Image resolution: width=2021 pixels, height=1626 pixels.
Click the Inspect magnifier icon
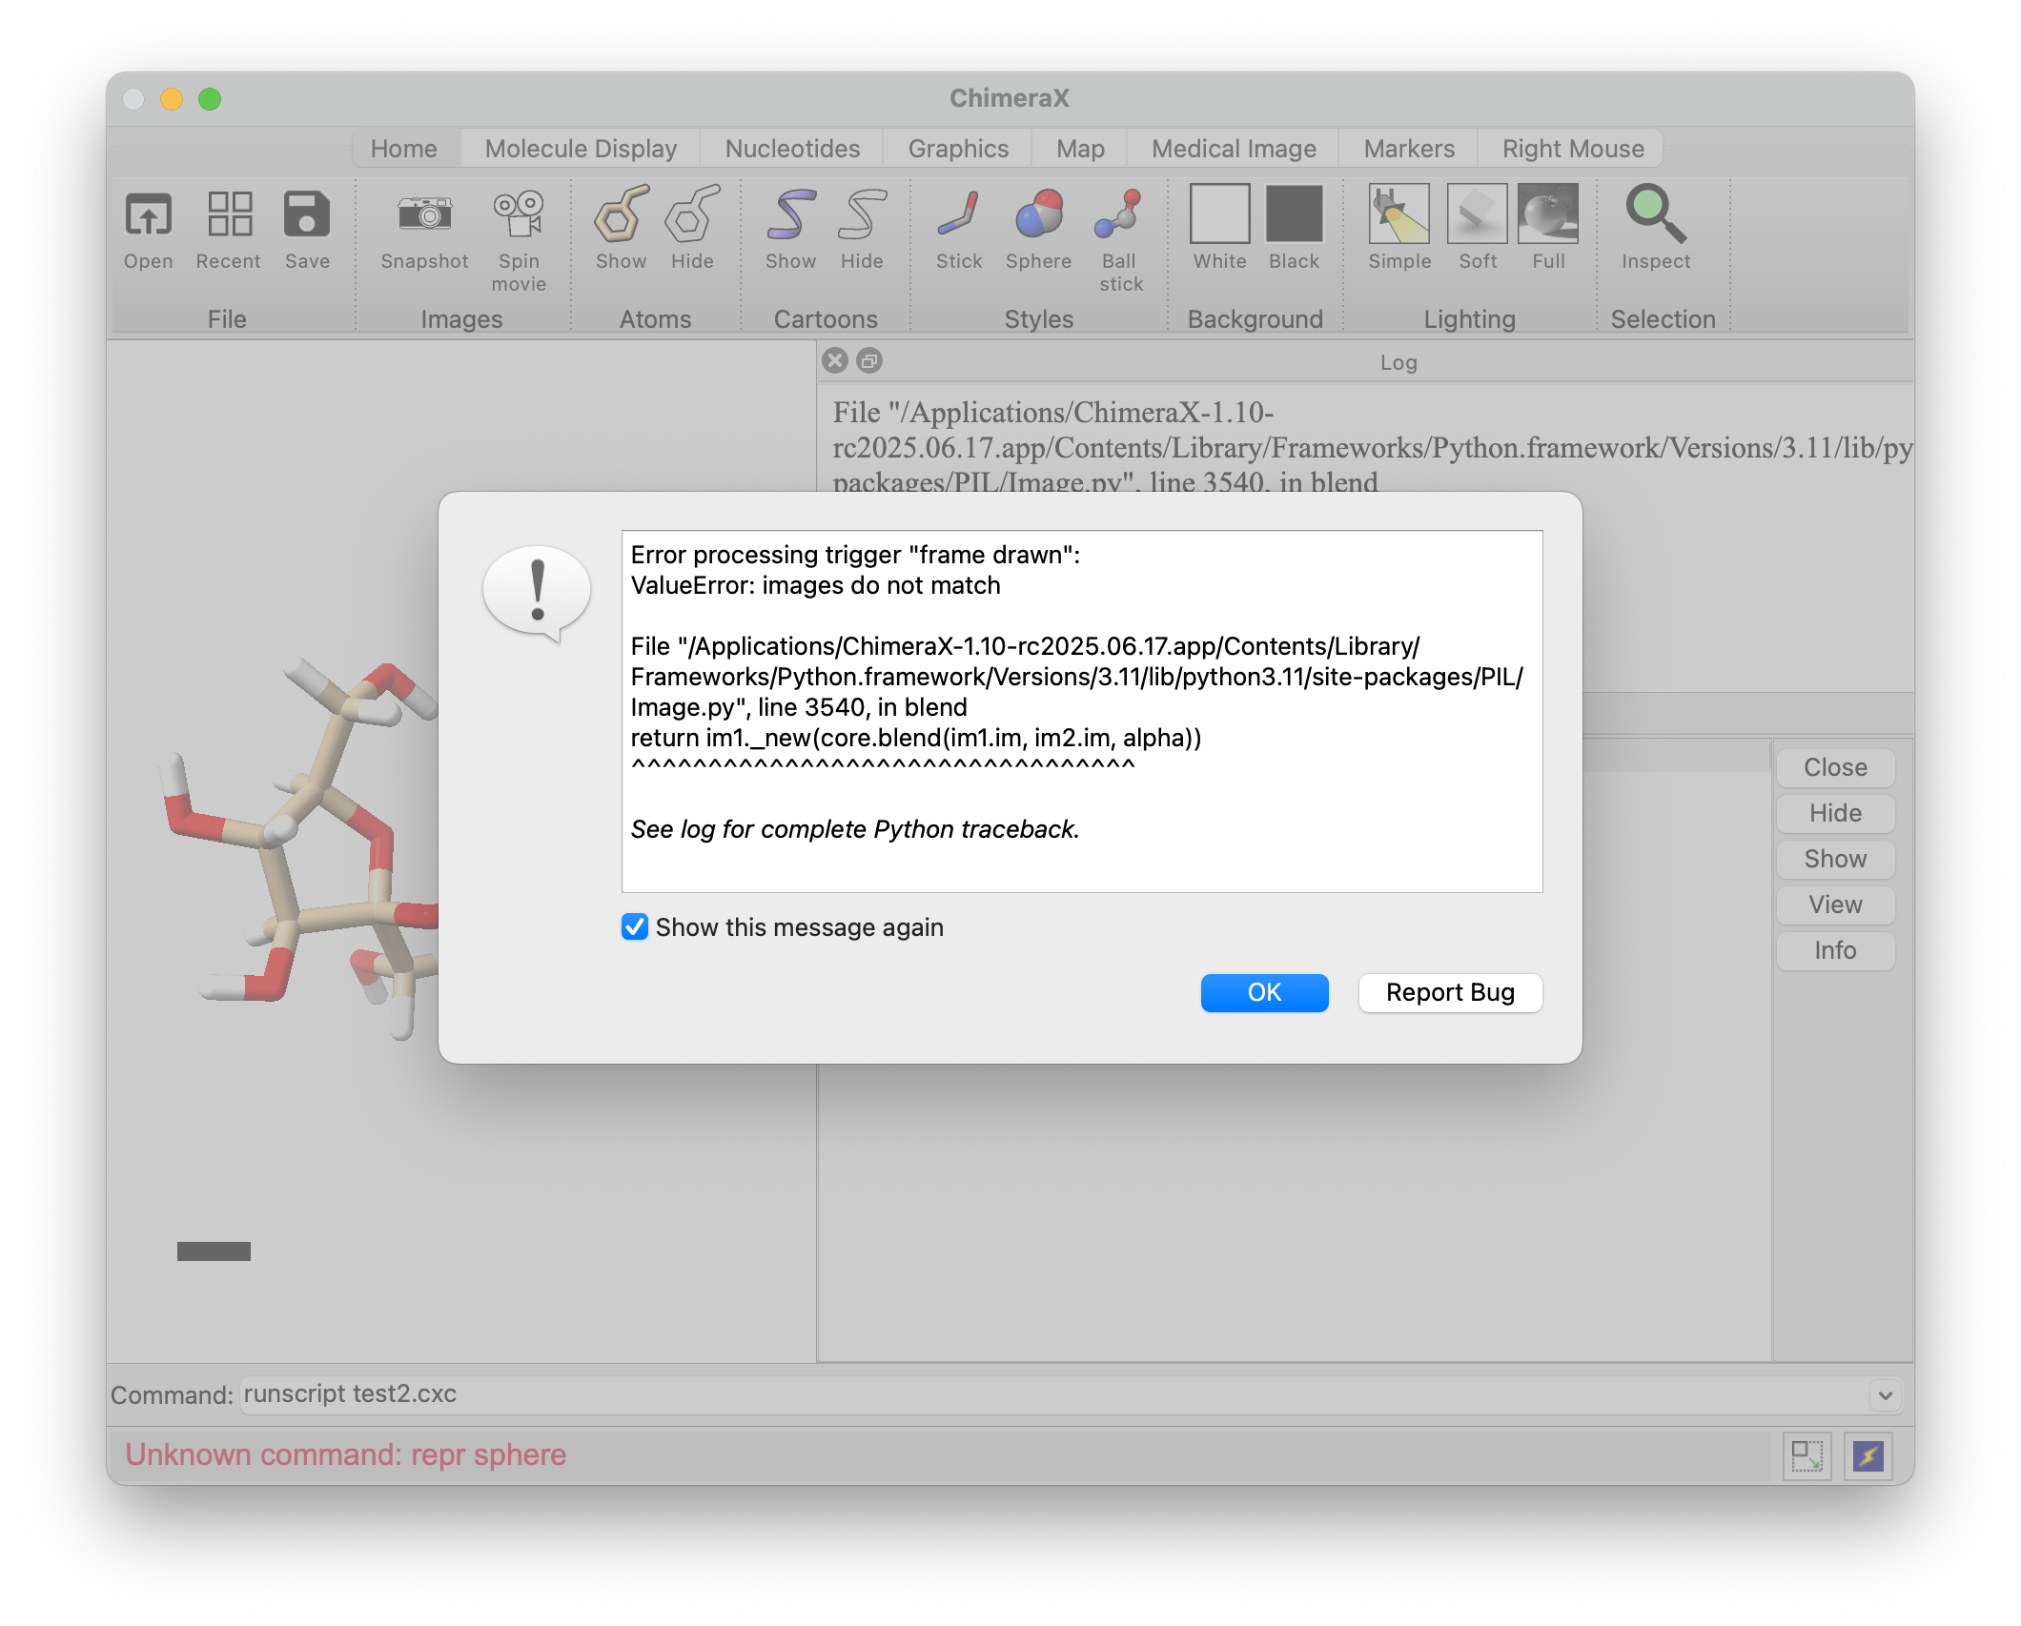click(1655, 213)
